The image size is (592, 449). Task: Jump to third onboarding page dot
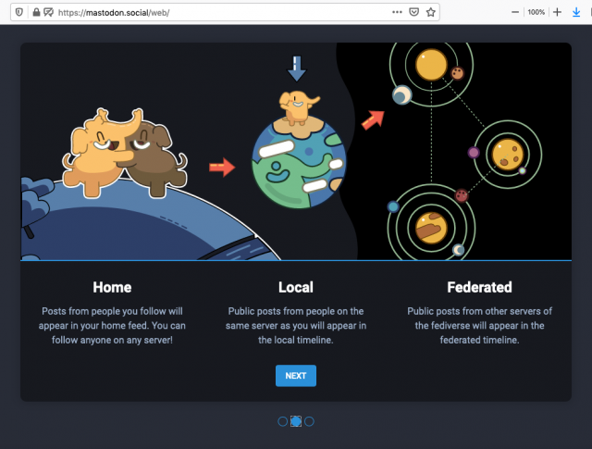pyautogui.click(x=309, y=421)
